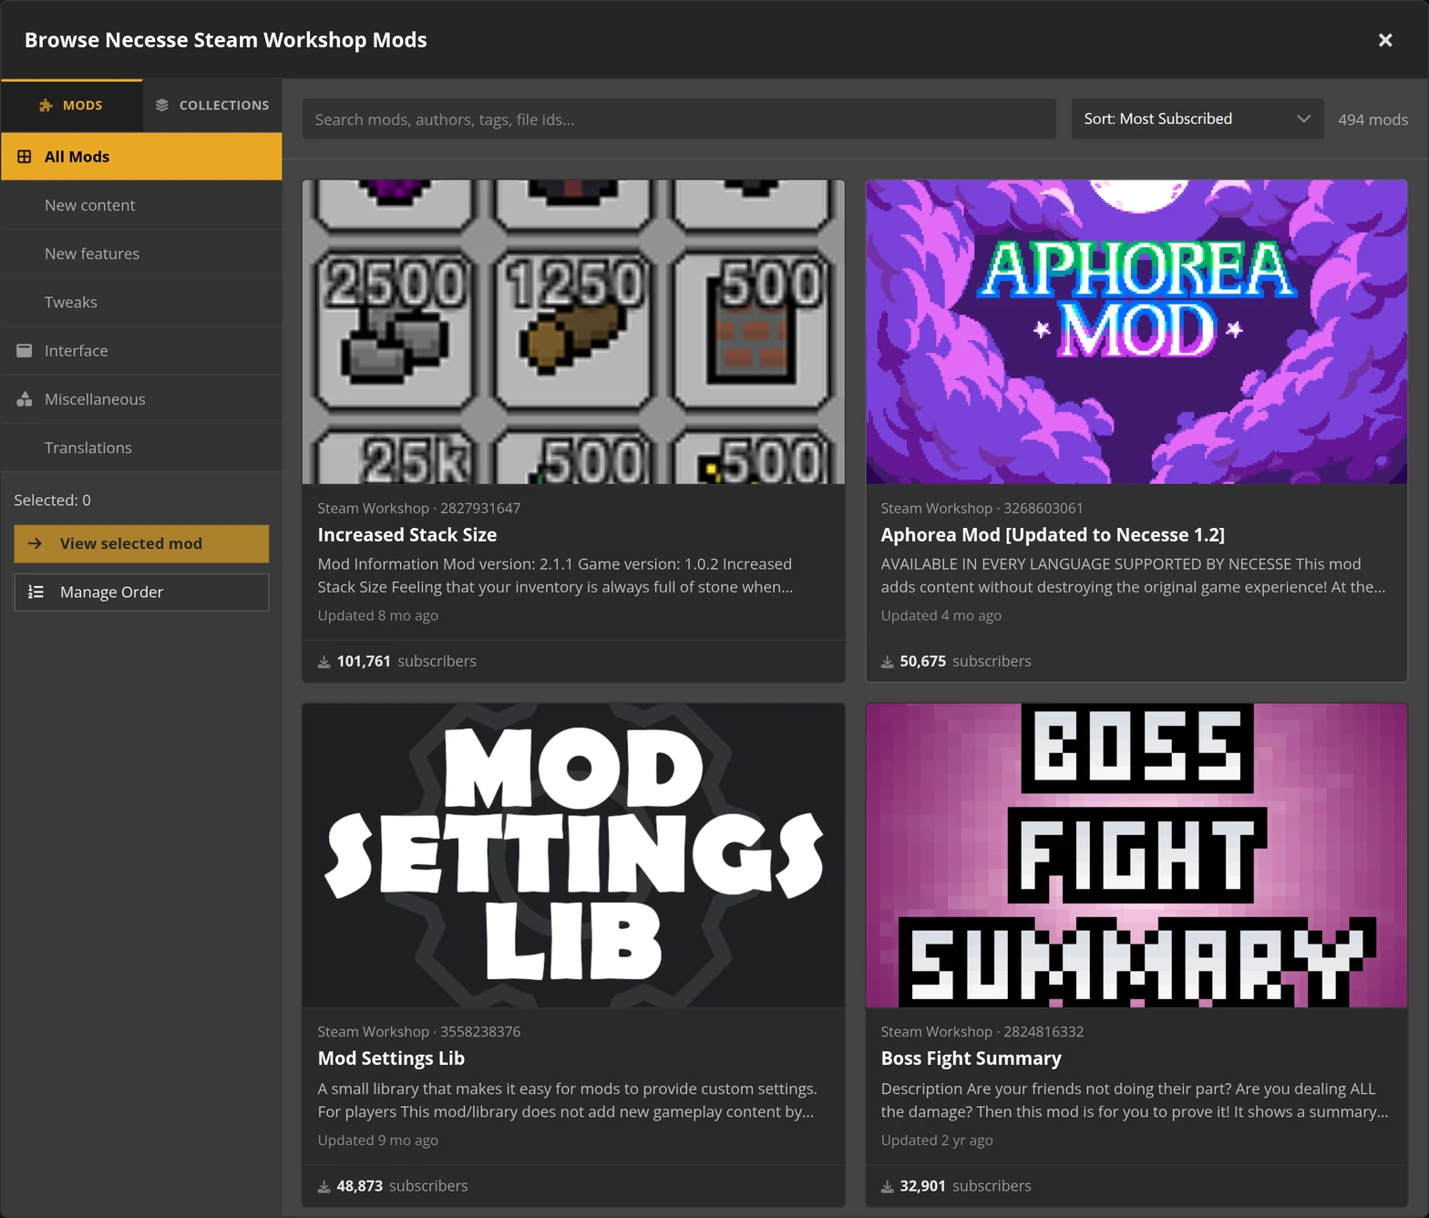Viewport: 1429px width, 1218px height.
Task: Open the Boss Fight Summary thumbnail
Action: tap(1136, 855)
